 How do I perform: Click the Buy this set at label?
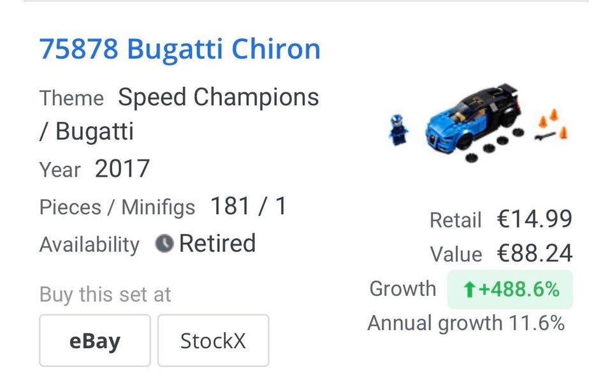[105, 294]
